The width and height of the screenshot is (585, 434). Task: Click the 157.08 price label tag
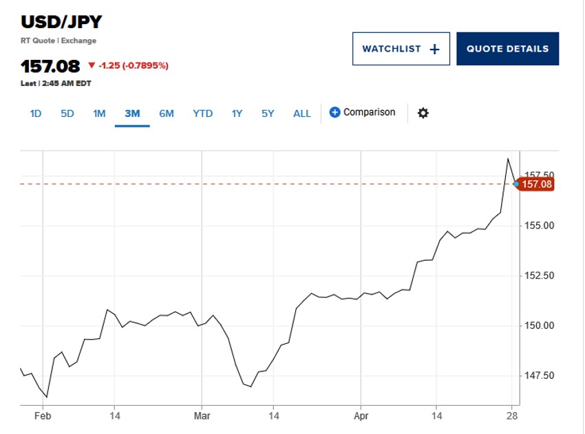tap(537, 184)
